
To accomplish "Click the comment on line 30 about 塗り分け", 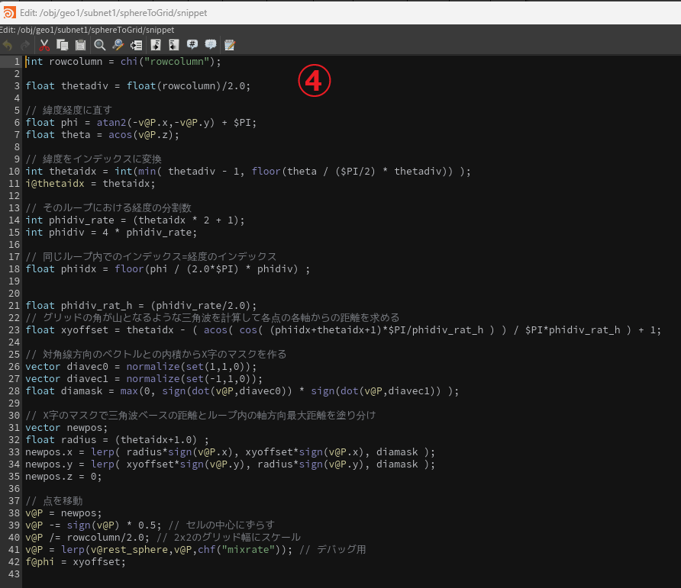I will [201, 416].
